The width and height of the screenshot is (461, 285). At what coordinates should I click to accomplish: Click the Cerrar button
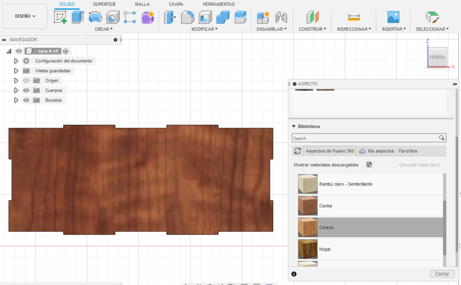coord(442,274)
